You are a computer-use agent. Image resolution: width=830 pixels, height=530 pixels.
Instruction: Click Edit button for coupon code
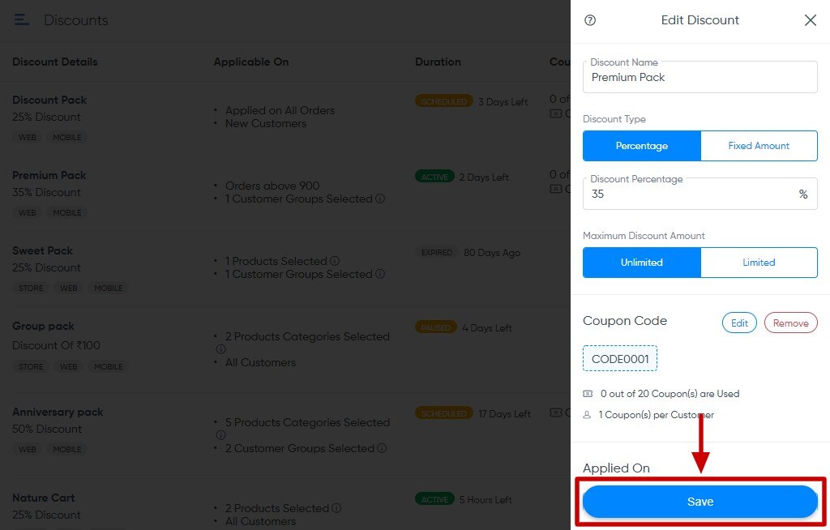(739, 323)
